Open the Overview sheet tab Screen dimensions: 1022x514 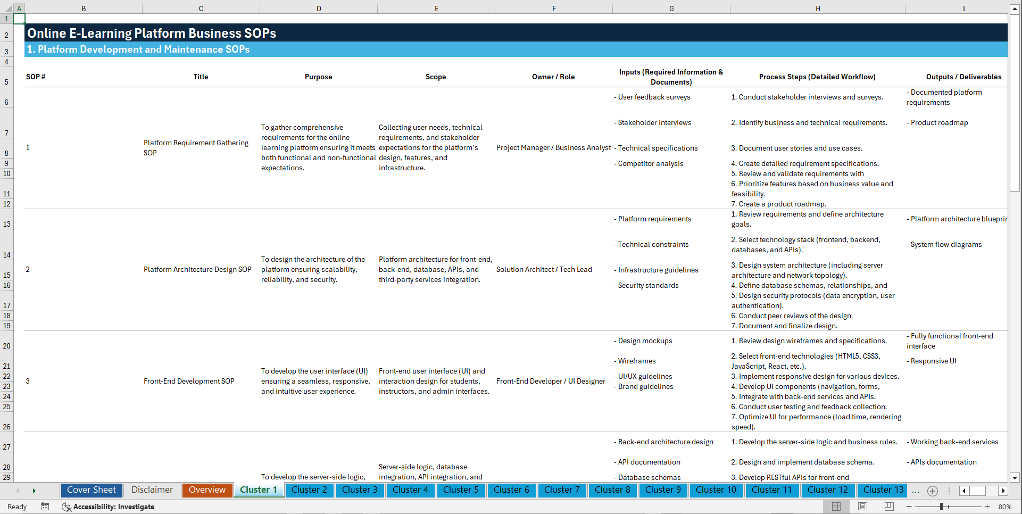coord(207,490)
